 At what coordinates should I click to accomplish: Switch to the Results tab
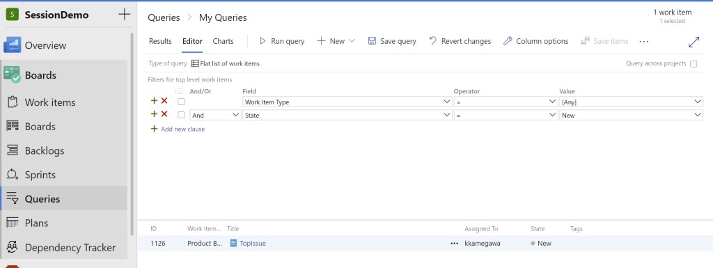click(x=161, y=41)
